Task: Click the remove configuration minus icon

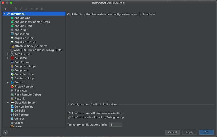Action: click(11, 9)
